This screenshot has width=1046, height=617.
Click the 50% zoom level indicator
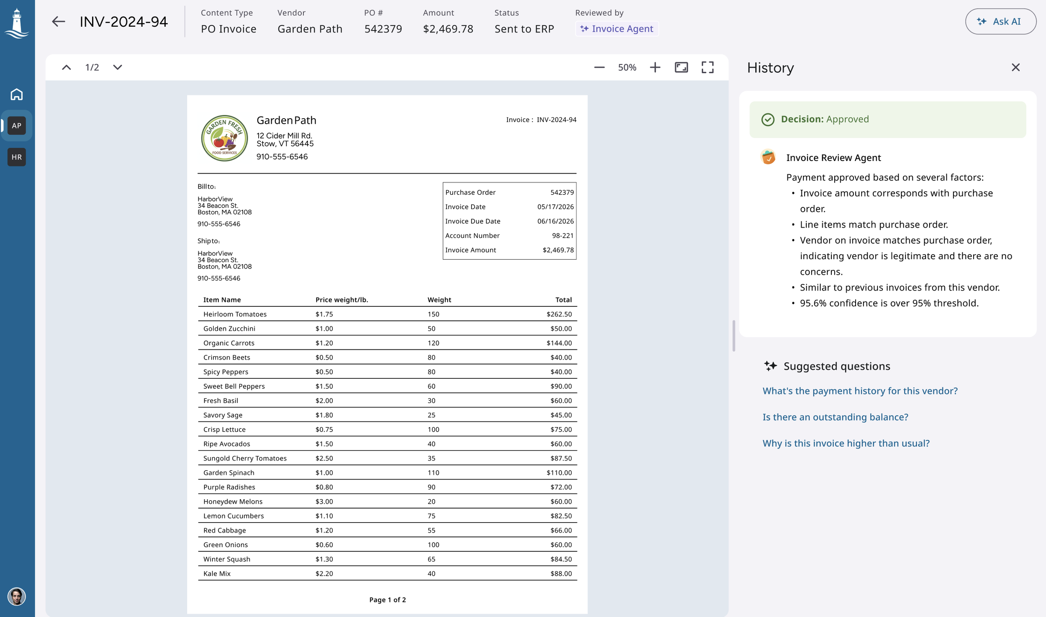pos(627,67)
